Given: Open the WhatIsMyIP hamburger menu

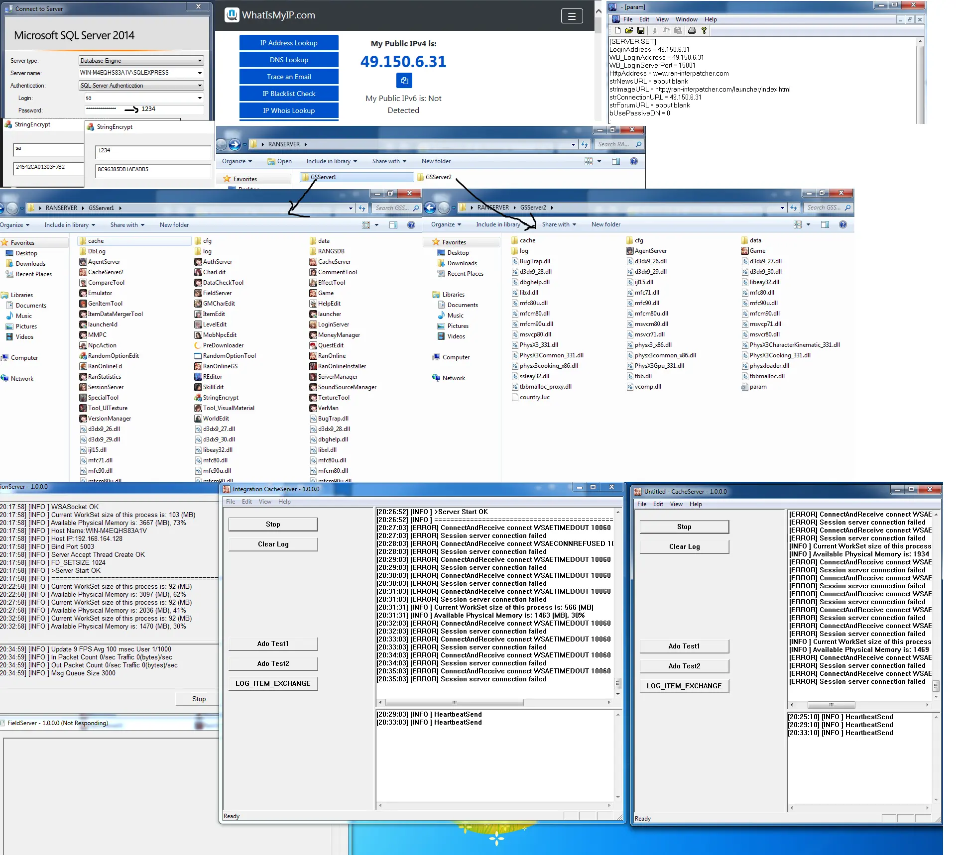Looking at the screenshot, I should tap(572, 16).
